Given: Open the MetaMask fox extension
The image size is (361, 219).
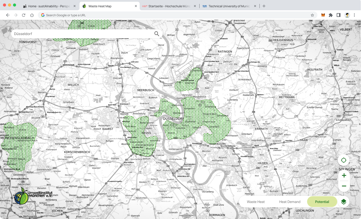Looking at the screenshot, I should coord(323,15).
